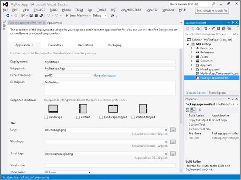Click the Open File toolbar icon
241x180 pixels.
(31, 15)
